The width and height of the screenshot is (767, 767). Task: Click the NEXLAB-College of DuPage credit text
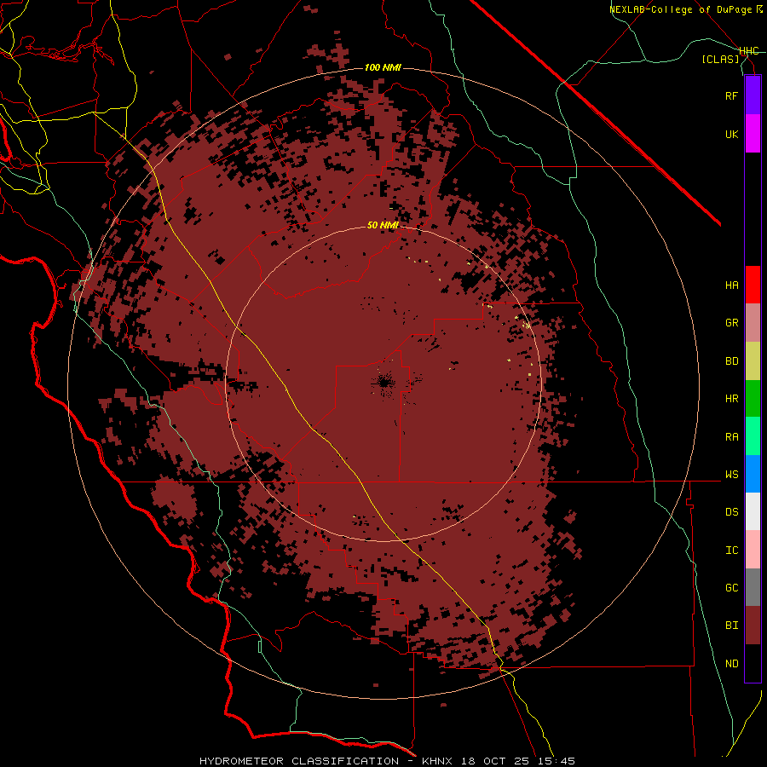(680, 9)
